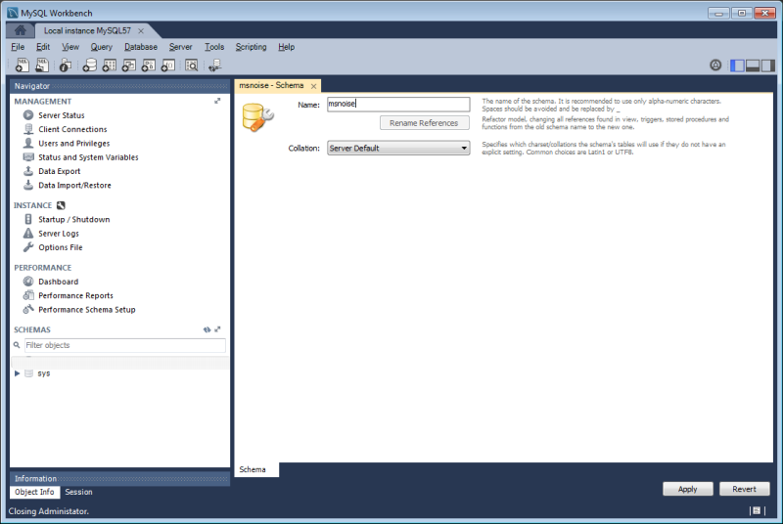Open the performance Dashboard
Screen dimensions: 783x524
[x=58, y=282]
